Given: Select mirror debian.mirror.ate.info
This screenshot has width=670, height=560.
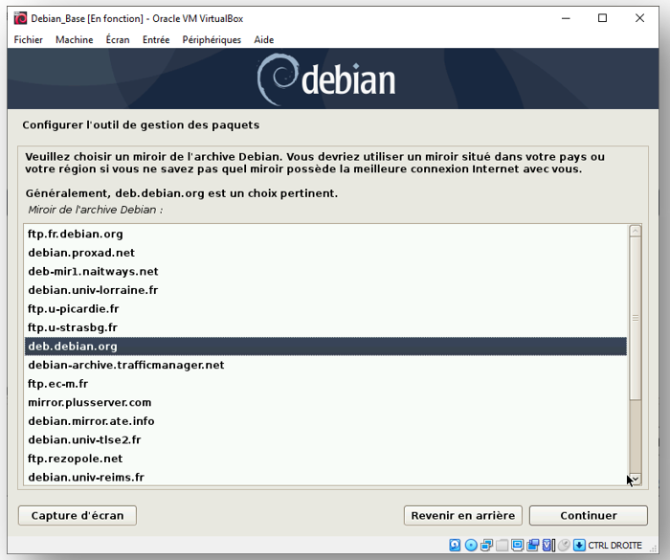Looking at the screenshot, I should click(325, 421).
